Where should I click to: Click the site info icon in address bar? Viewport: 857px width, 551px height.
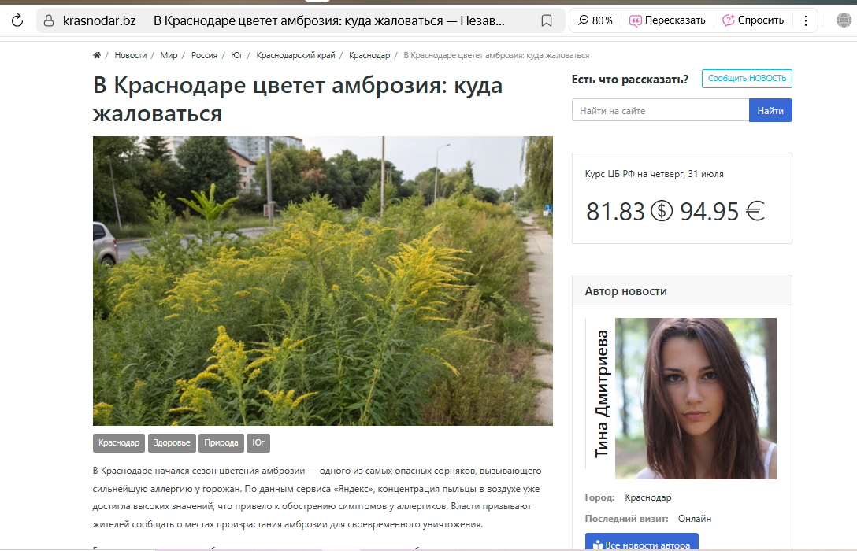tap(48, 20)
